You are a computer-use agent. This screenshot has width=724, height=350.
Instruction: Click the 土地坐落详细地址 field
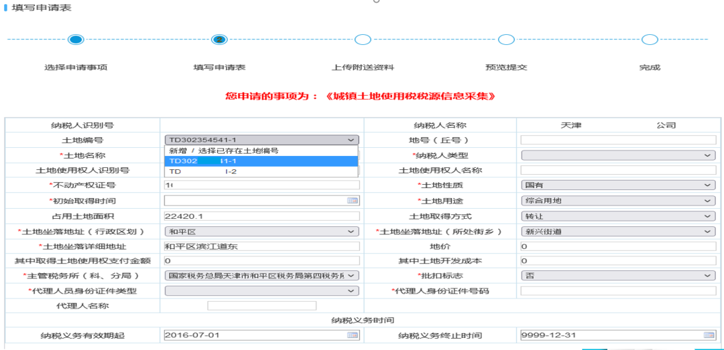[262, 247]
